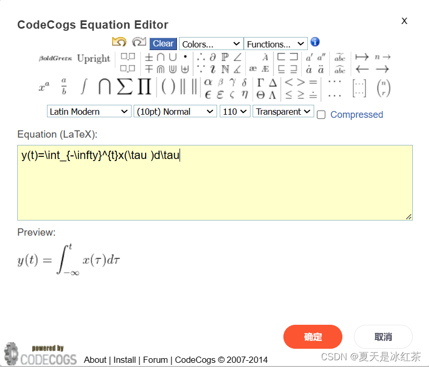
Task: Insert the a over b fraction
Action: coord(64,87)
